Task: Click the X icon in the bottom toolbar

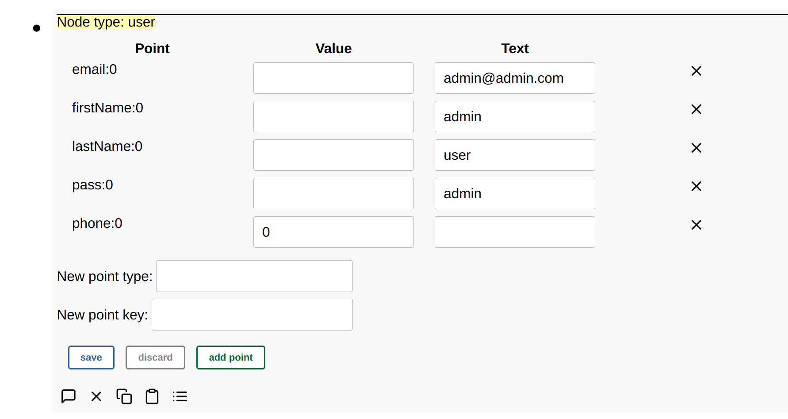Action: (x=96, y=396)
